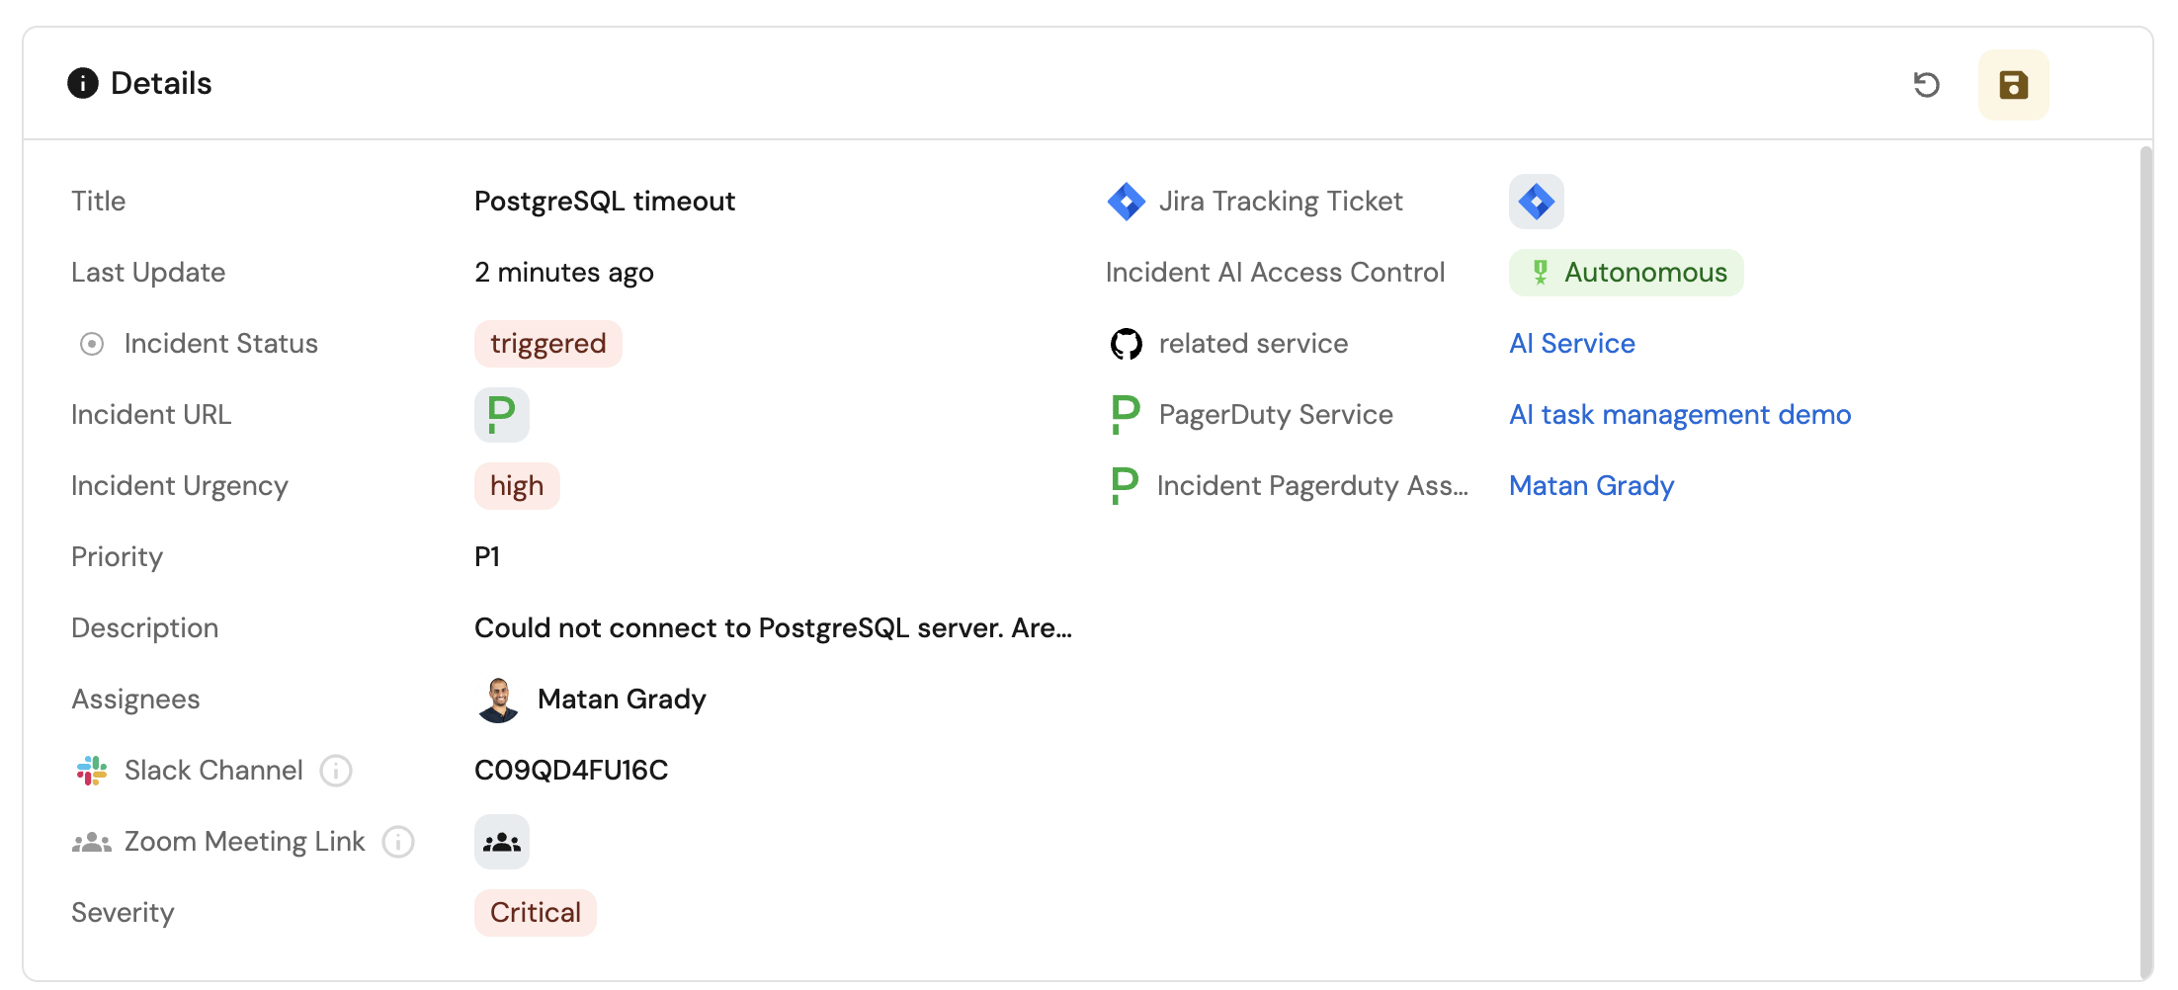Open the Zoom meeting link icon
The image size is (2178, 990).
502,842
